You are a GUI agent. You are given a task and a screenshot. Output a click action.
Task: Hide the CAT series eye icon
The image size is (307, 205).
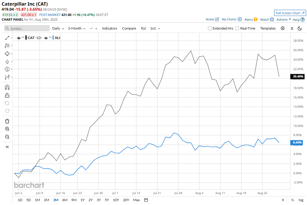coord(19,38)
